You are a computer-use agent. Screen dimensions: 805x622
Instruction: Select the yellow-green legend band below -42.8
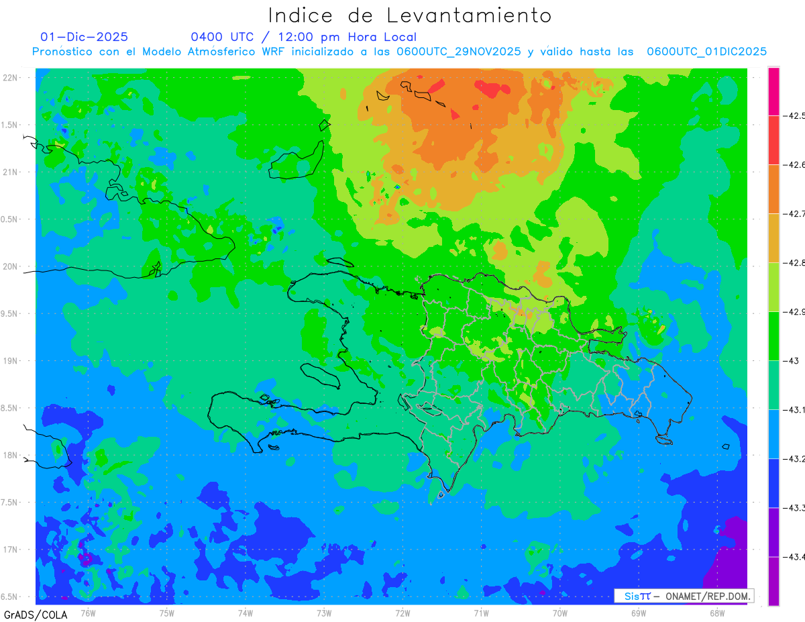pyautogui.click(x=773, y=287)
